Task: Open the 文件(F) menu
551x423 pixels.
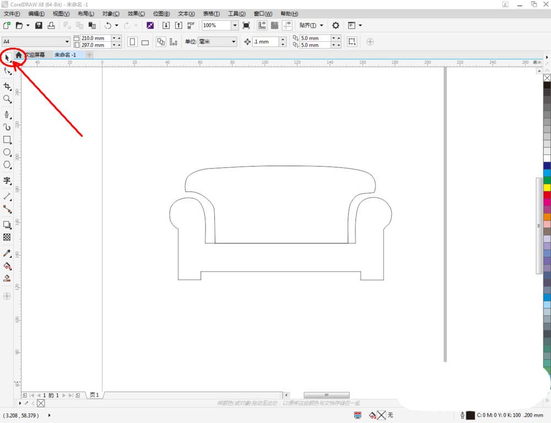Action: pos(12,13)
